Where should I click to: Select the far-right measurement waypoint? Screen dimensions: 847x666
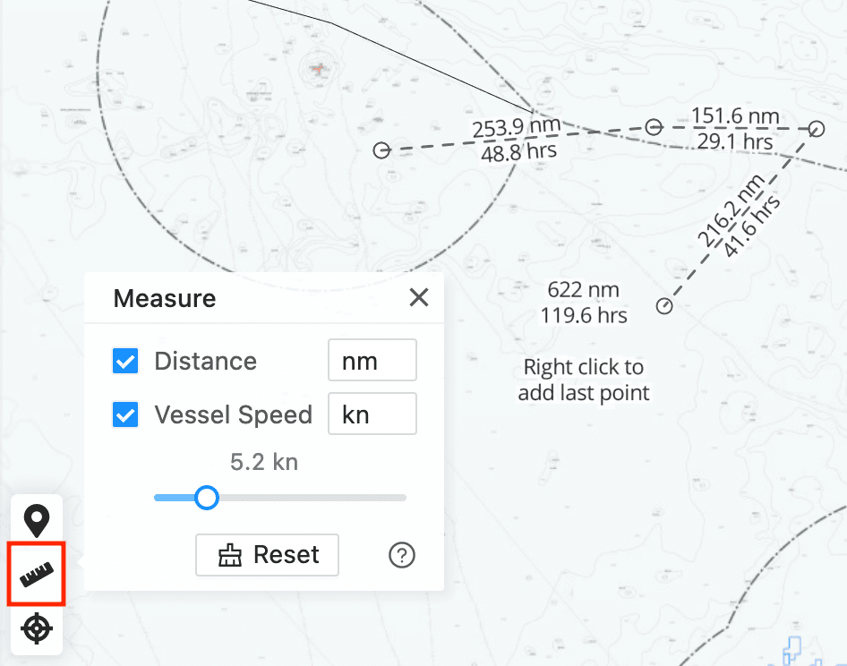(x=817, y=129)
